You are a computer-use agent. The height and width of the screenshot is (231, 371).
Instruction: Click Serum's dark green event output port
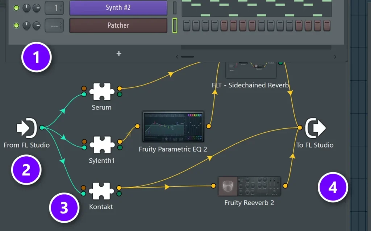coord(120,95)
